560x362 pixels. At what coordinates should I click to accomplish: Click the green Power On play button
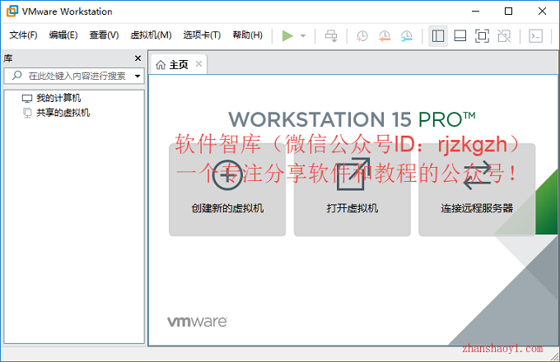tap(287, 35)
